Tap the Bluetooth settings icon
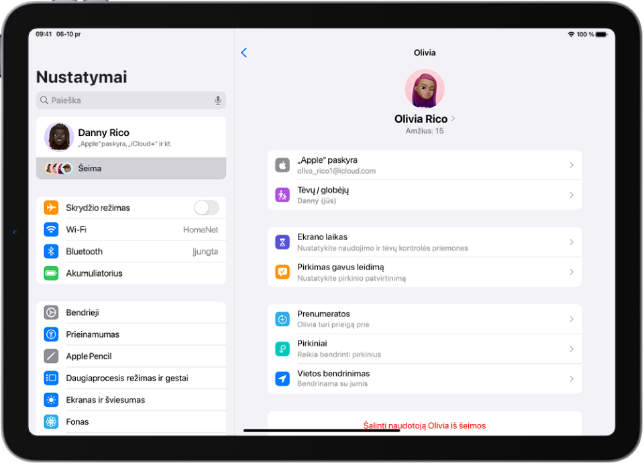 [x=51, y=251]
